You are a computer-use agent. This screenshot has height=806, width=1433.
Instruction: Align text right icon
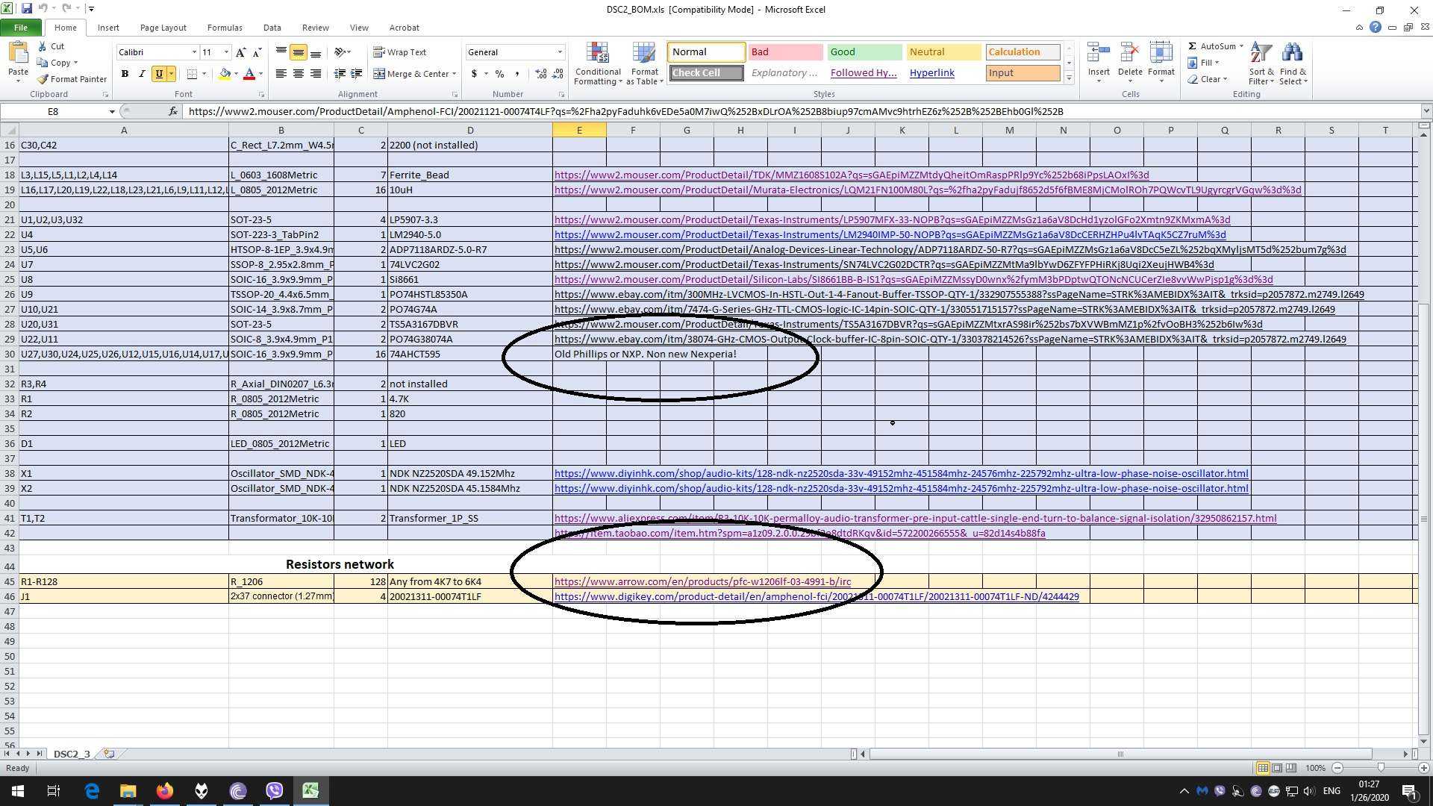point(316,74)
